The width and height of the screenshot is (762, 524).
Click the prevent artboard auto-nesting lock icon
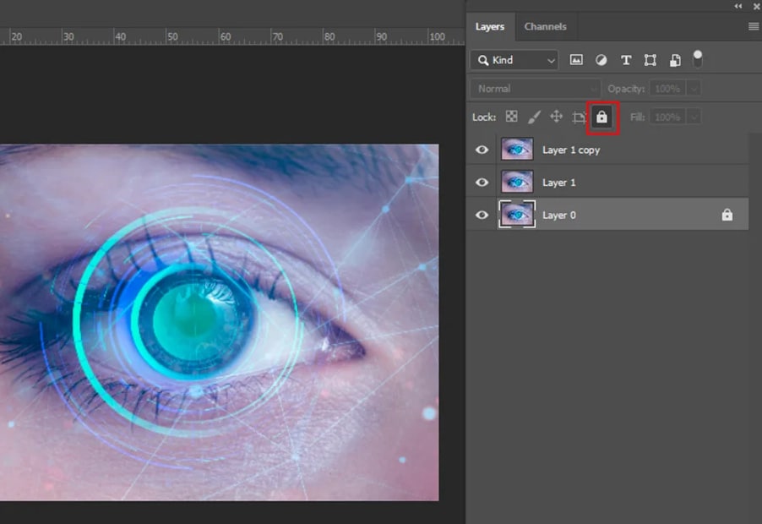pos(579,117)
